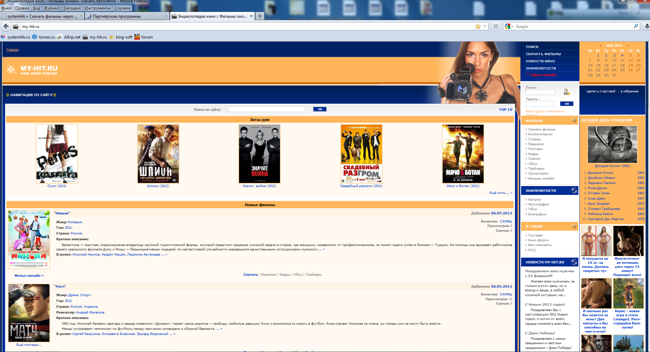Open the TOP 10 link

[505, 109]
